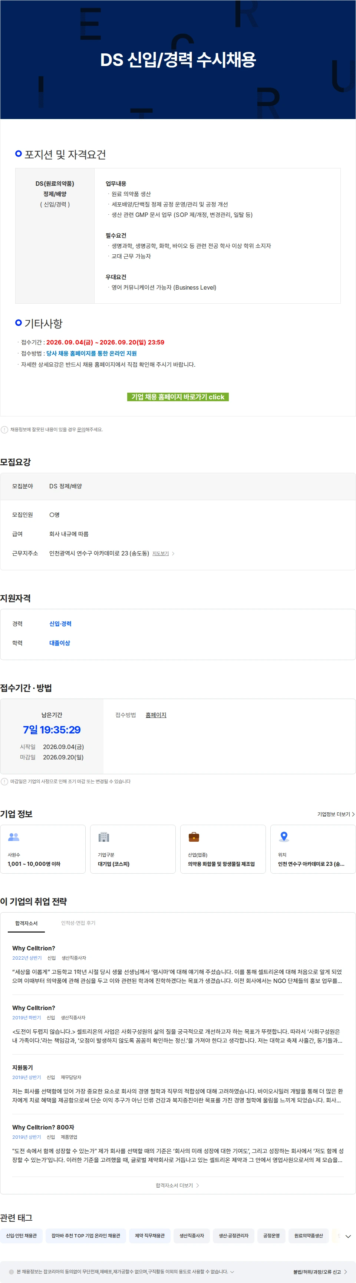
Task: Click the exclamation info icon beside 채용정보에 잘못된 내용
Action: [4, 429]
